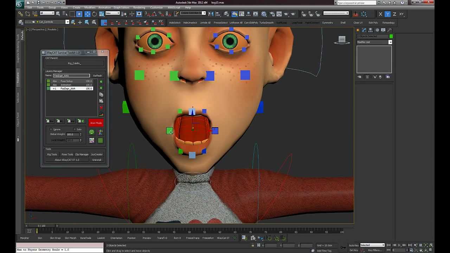This screenshot has width=450, height=253.
Task: Open the Rendering menu
Action: click(139, 8)
